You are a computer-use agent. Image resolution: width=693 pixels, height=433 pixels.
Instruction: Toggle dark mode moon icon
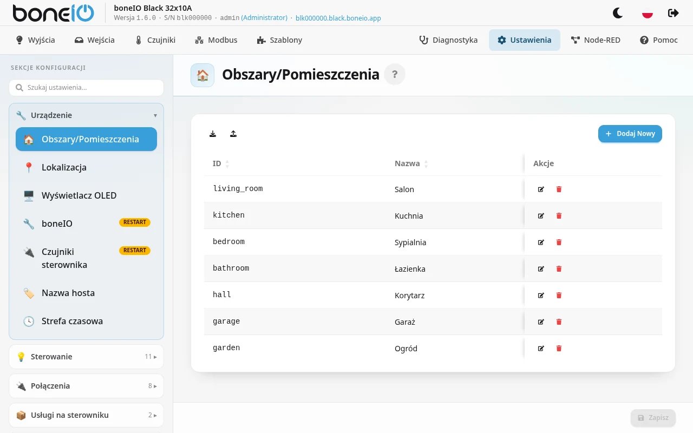pyautogui.click(x=618, y=13)
